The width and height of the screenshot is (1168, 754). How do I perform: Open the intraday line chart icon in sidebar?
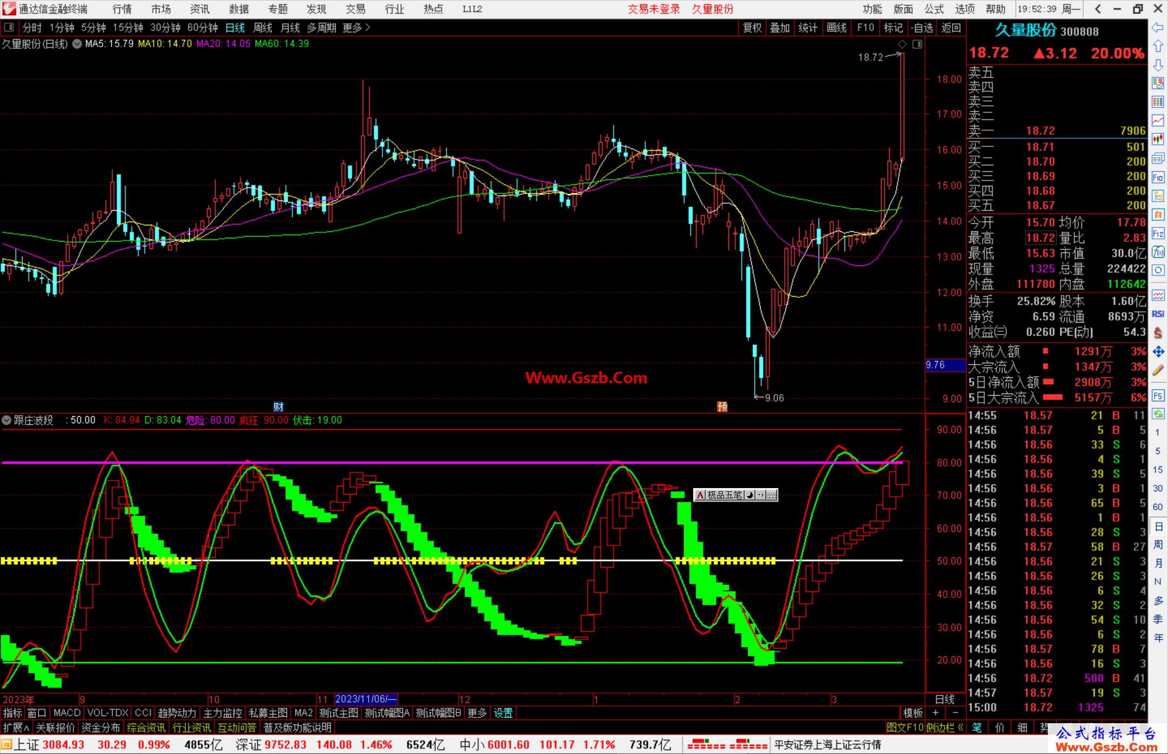[x=1158, y=121]
